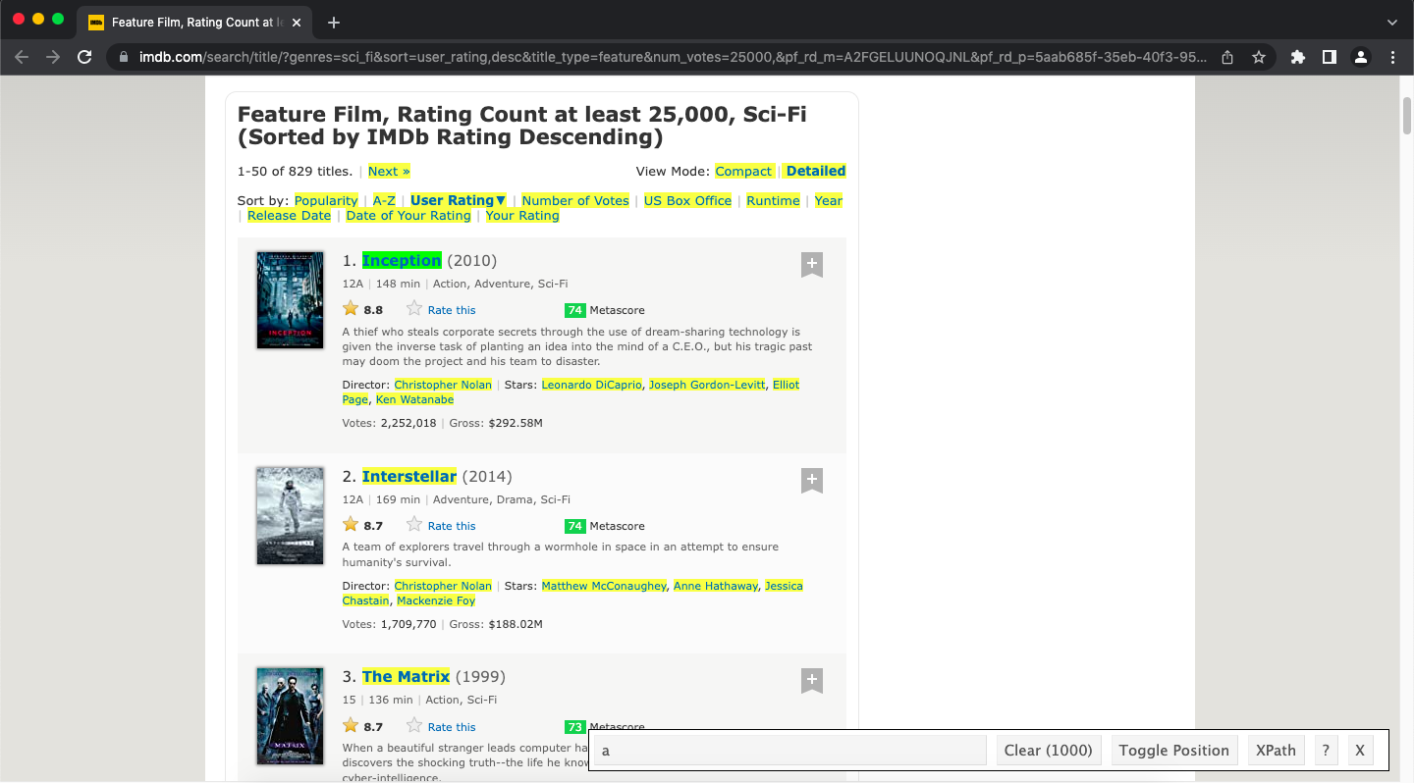Open Leonardo DiCaprio's page
Image resolution: width=1414 pixels, height=783 pixels.
pyautogui.click(x=591, y=385)
